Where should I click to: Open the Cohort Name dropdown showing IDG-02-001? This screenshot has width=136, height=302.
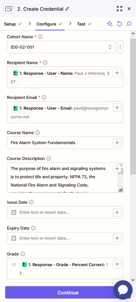pos(61,47)
